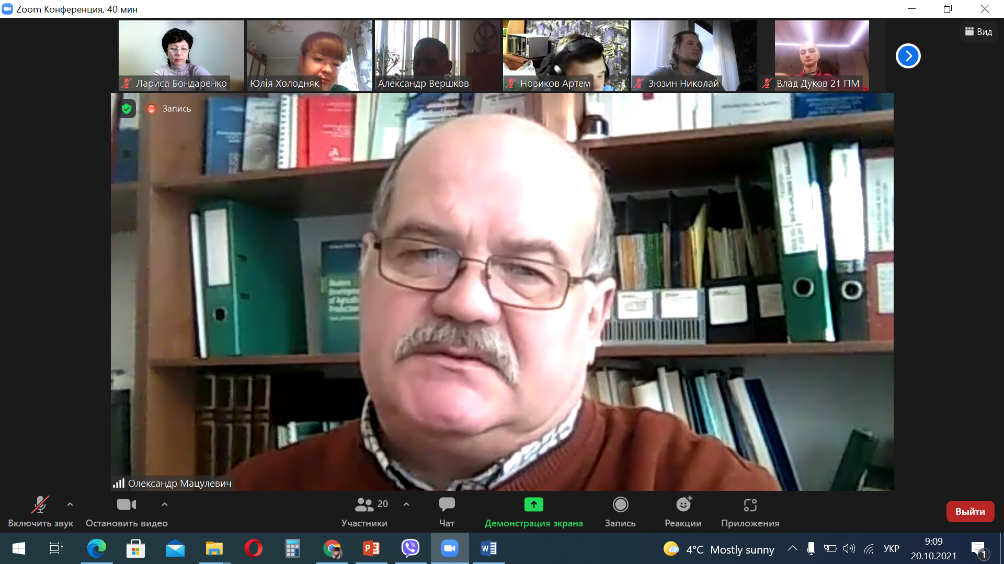The image size is (1004, 564).
Task: Select Юлія Холодняк video thumbnail
Action: [309, 55]
